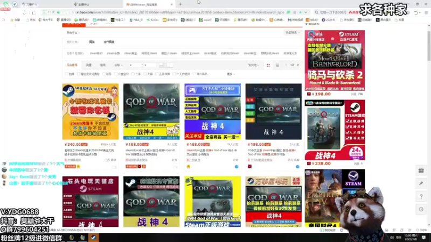Select the 信用 sort tab

[x=102, y=65]
